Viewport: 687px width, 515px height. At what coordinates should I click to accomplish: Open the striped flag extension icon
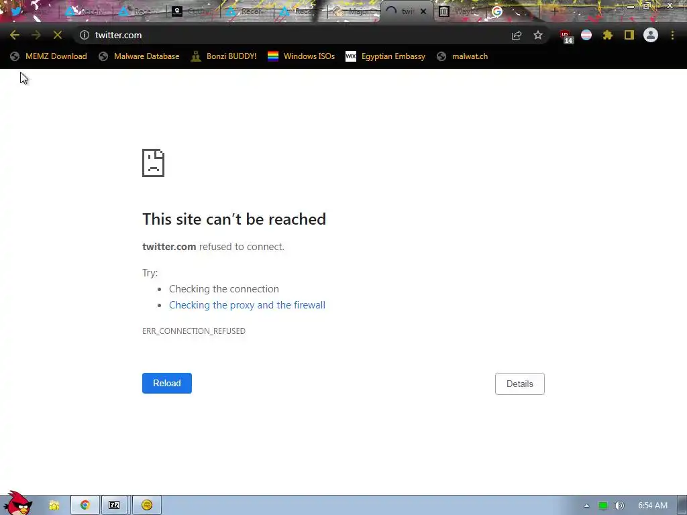pyautogui.click(x=586, y=35)
